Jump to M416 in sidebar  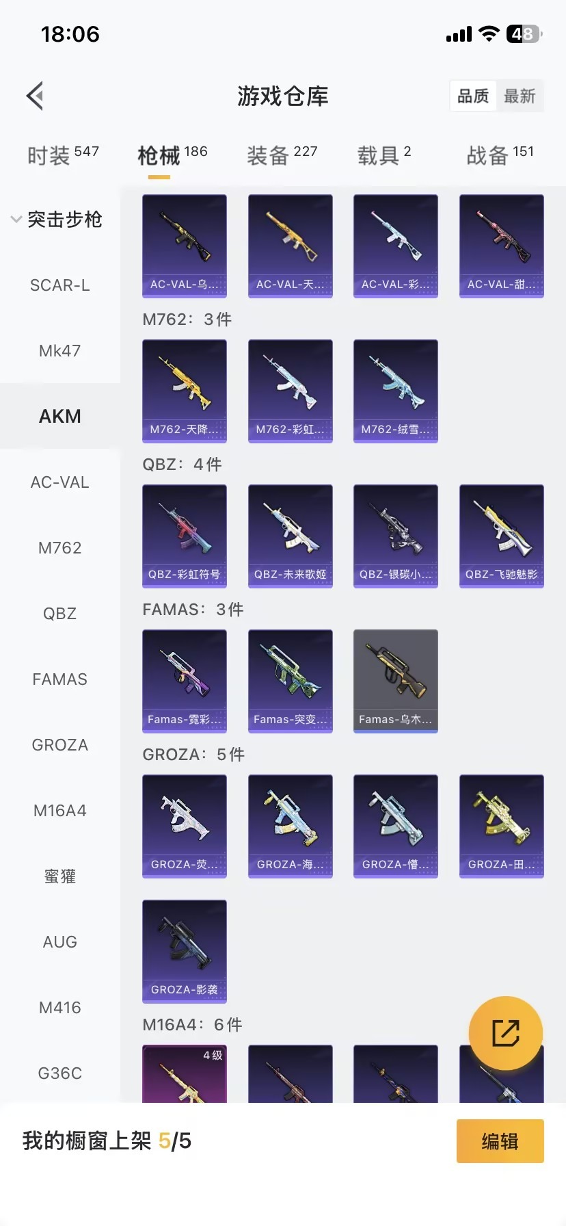(60, 1008)
